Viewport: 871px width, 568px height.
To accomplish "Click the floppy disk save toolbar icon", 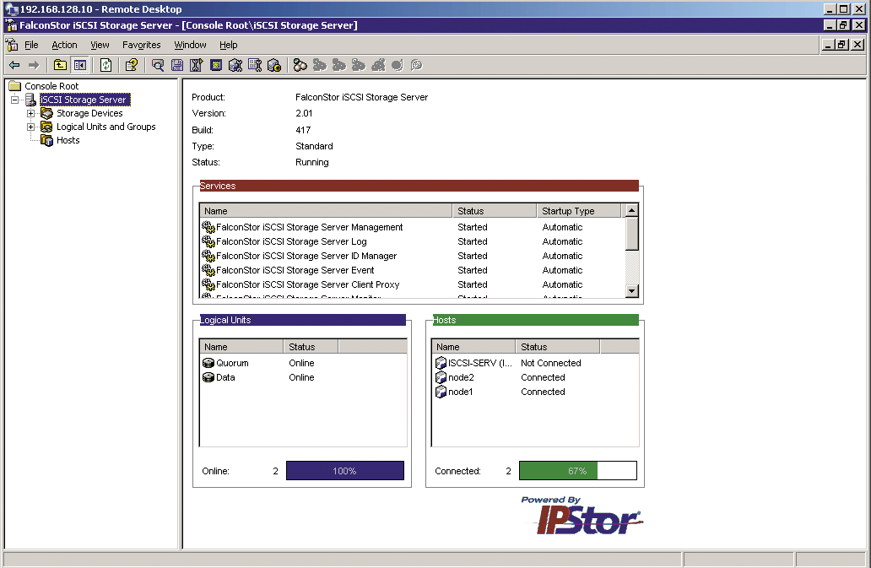I will 177,65.
